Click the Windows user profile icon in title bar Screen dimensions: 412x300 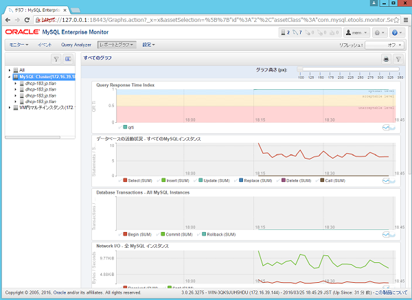point(374,3)
